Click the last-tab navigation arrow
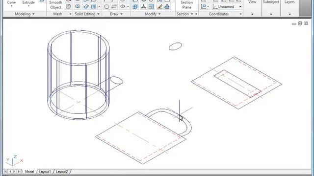This screenshot has width=314, height=176. click(x=19, y=172)
